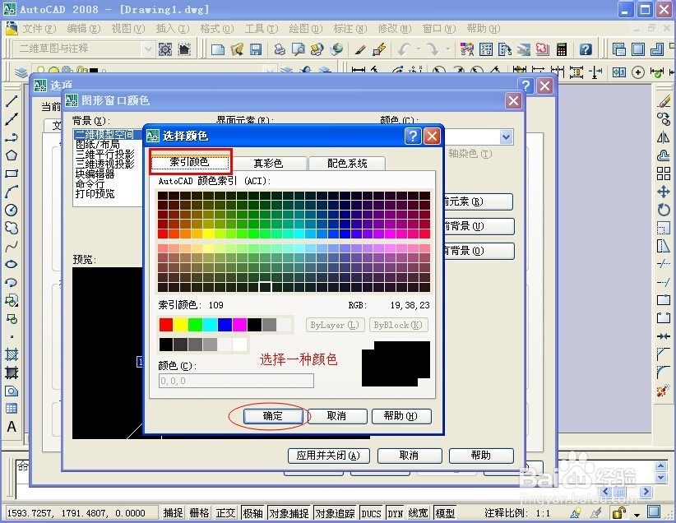This screenshot has width=676, height=523.
Task: Select the Table tool in the draw toolbar
Action: click(x=12, y=409)
